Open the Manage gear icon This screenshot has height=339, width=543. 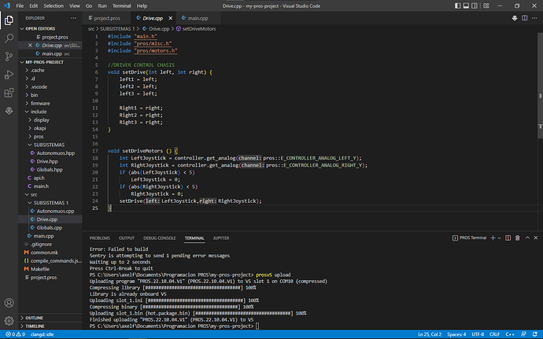click(9, 321)
